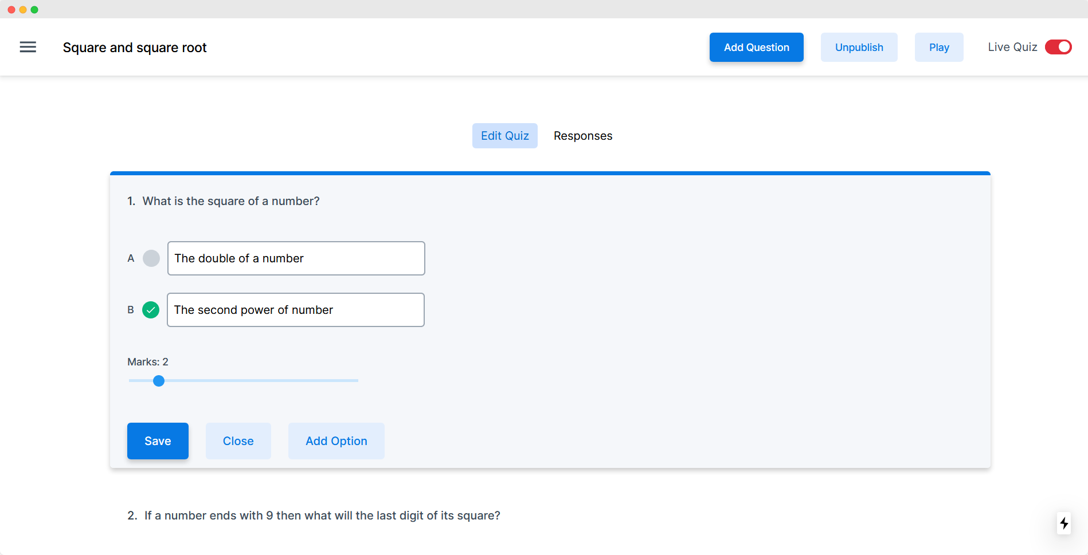Add another answer option
The width and height of the screenshot is (1088, 555).
pyautogui.click(x=336, y=441)
